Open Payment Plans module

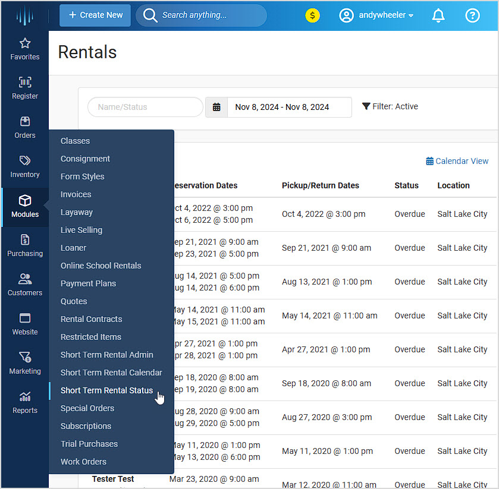(89, 283)
